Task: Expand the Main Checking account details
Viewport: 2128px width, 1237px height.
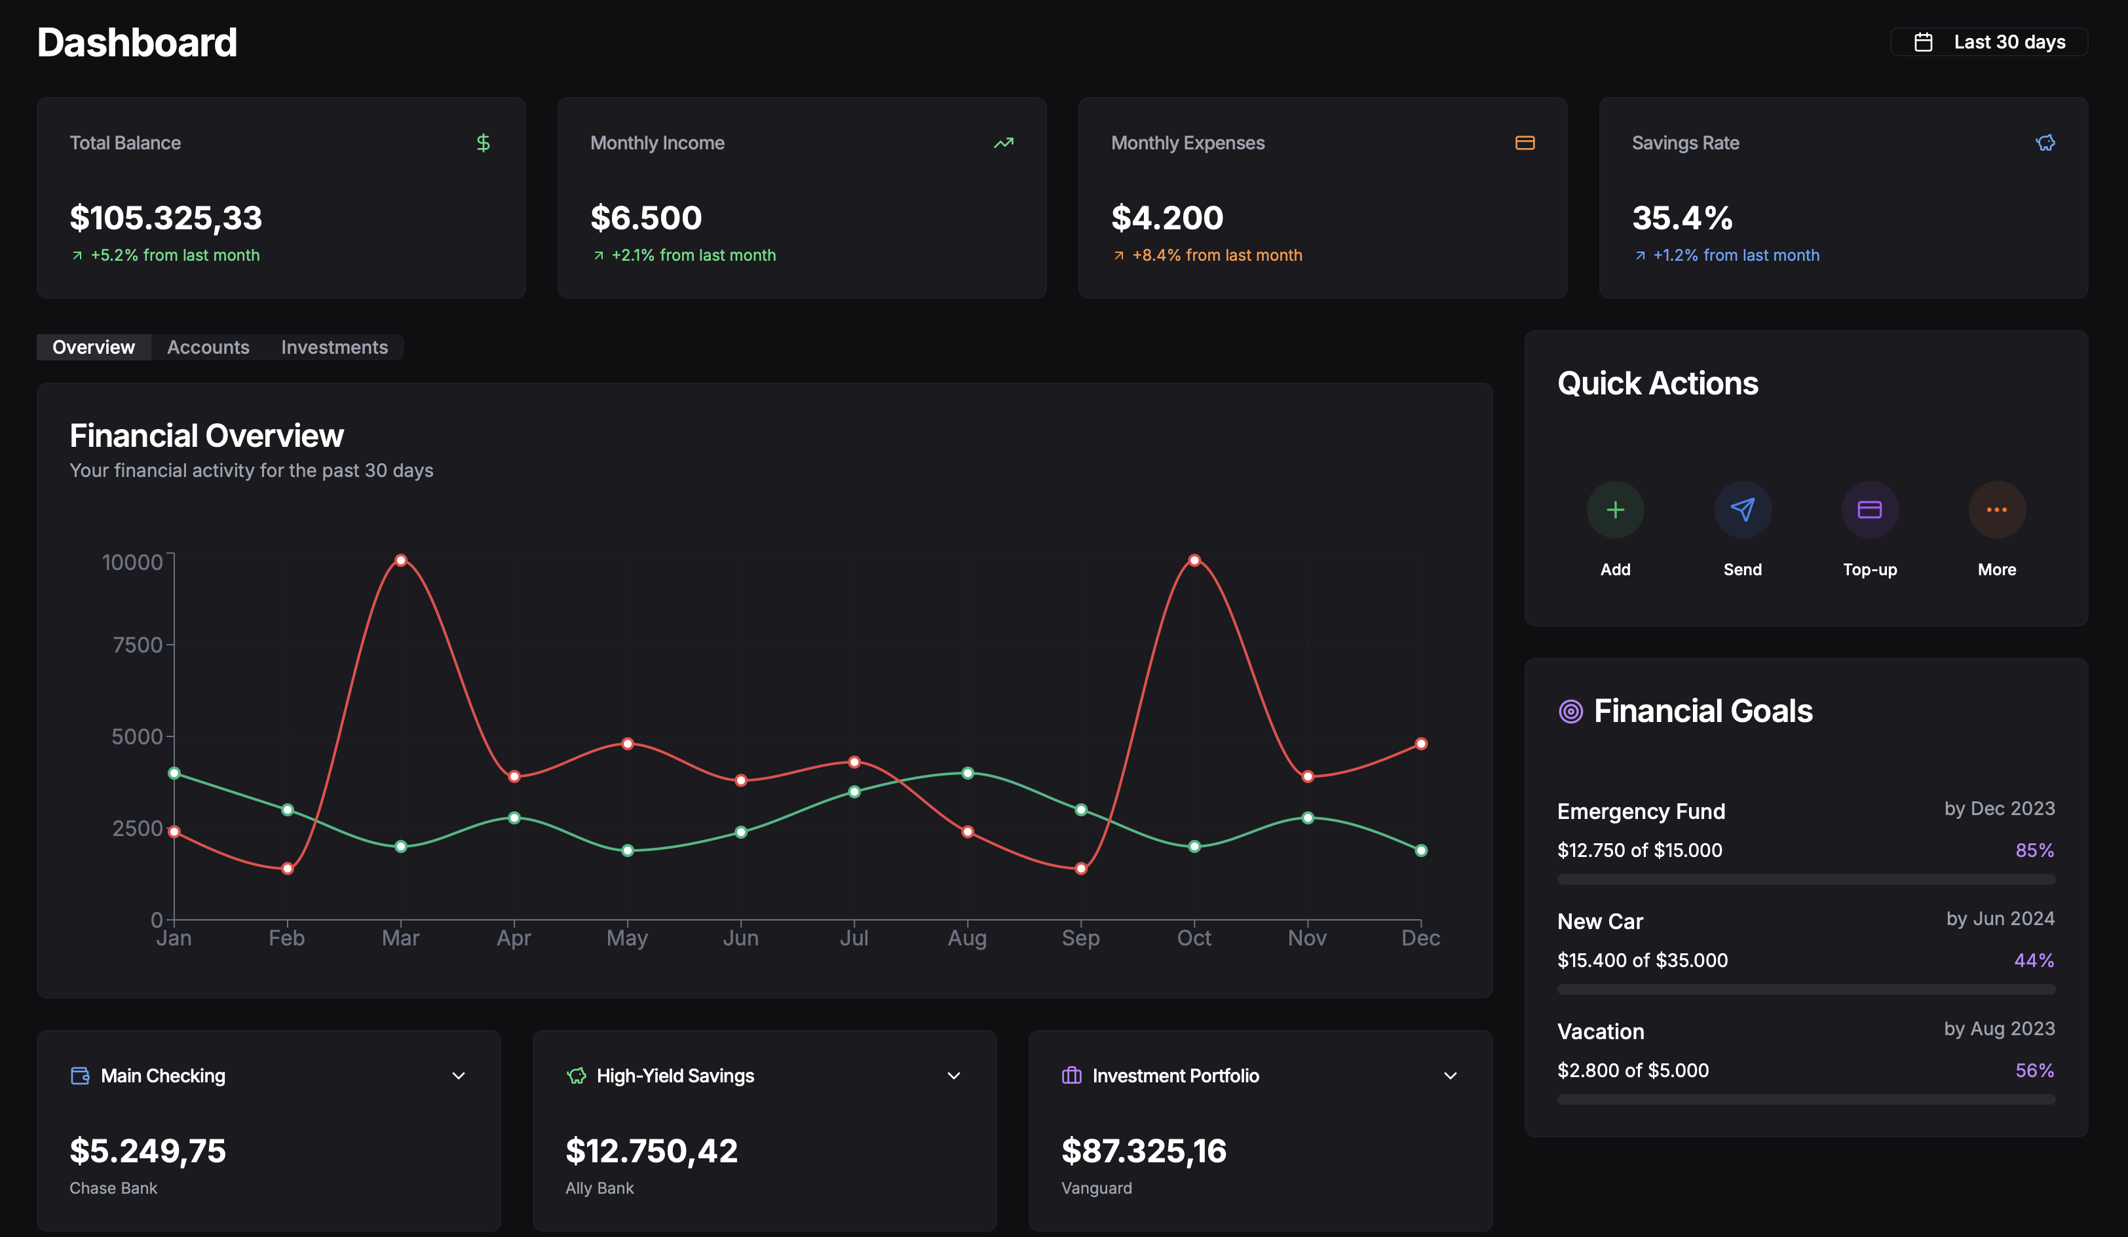Action: 459,1075
